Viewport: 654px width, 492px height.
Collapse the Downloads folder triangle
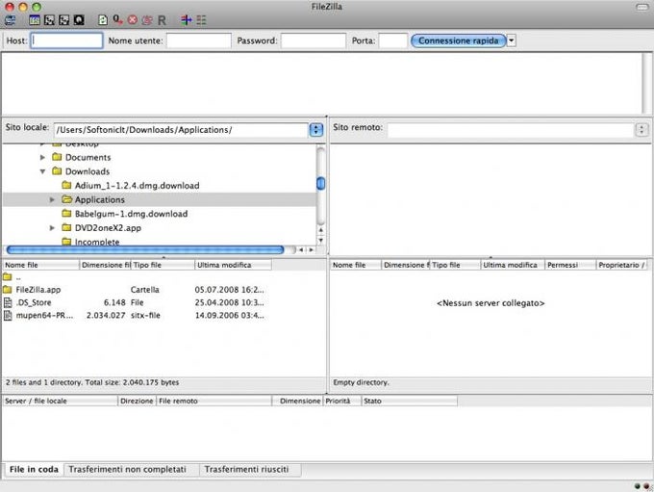[x=42, y=171]
